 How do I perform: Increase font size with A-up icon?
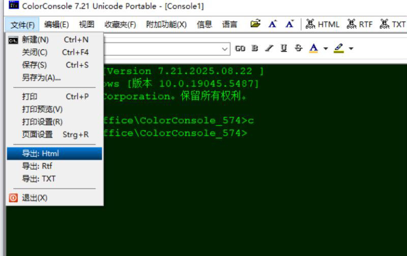pos(273,24)
